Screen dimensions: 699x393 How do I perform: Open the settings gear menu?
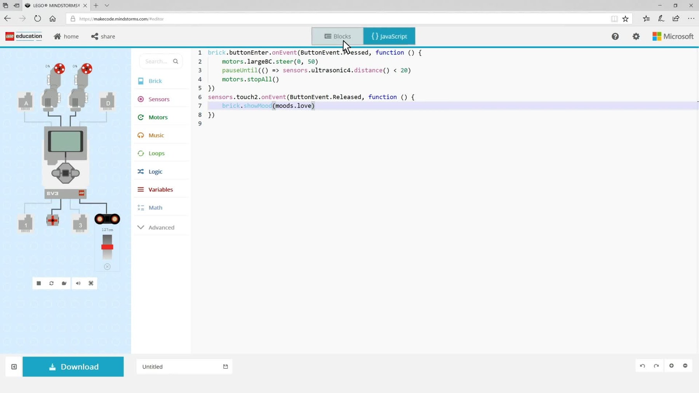click(636, 36)
